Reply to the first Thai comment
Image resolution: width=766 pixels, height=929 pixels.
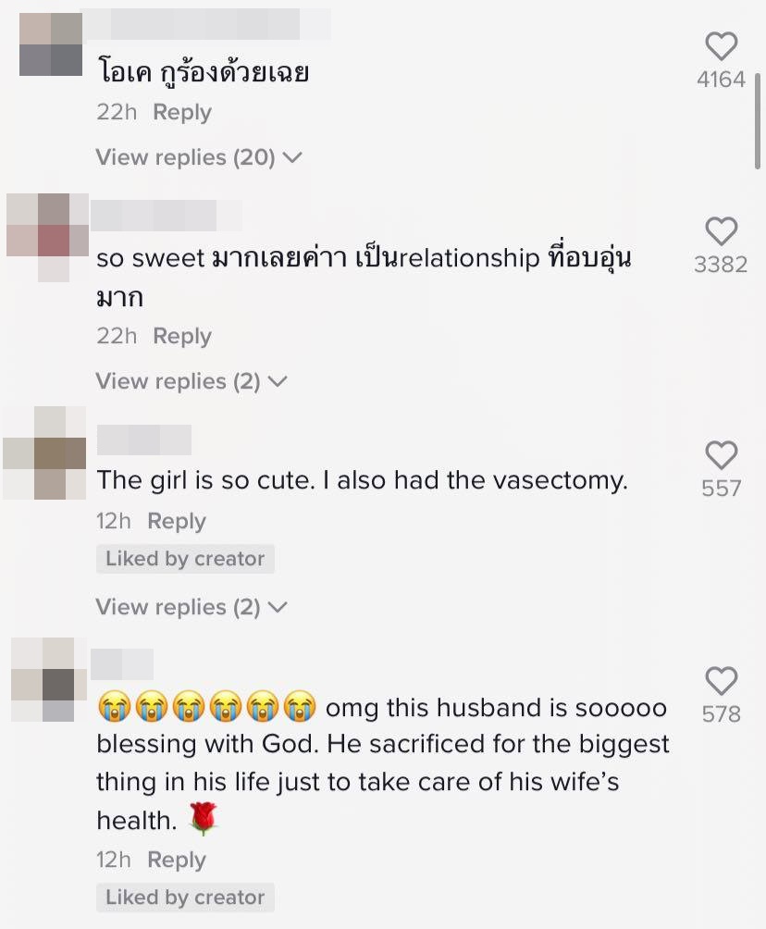click(x=182, y=112)
